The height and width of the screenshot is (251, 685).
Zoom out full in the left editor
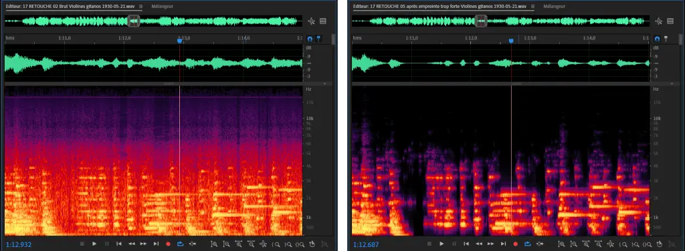(x=263, y=244)
